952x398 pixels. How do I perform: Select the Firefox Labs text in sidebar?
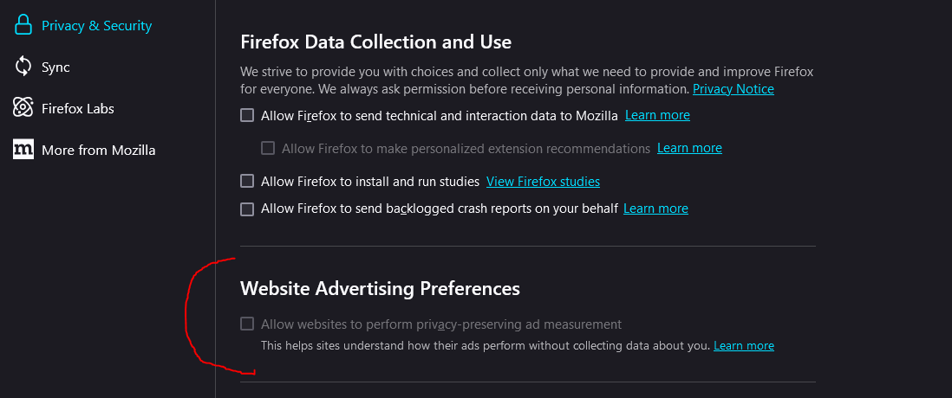77,109
